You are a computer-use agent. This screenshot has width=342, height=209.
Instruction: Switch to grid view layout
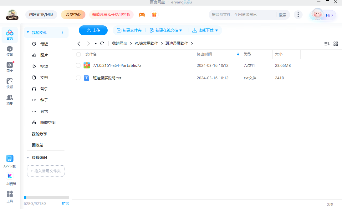tap(336, 44)
